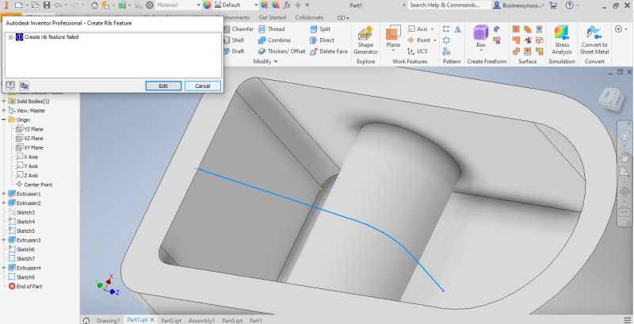Click the Save icon in quick access
The width and height of the screenshot is (634, 324).
(x=47, y=6)
